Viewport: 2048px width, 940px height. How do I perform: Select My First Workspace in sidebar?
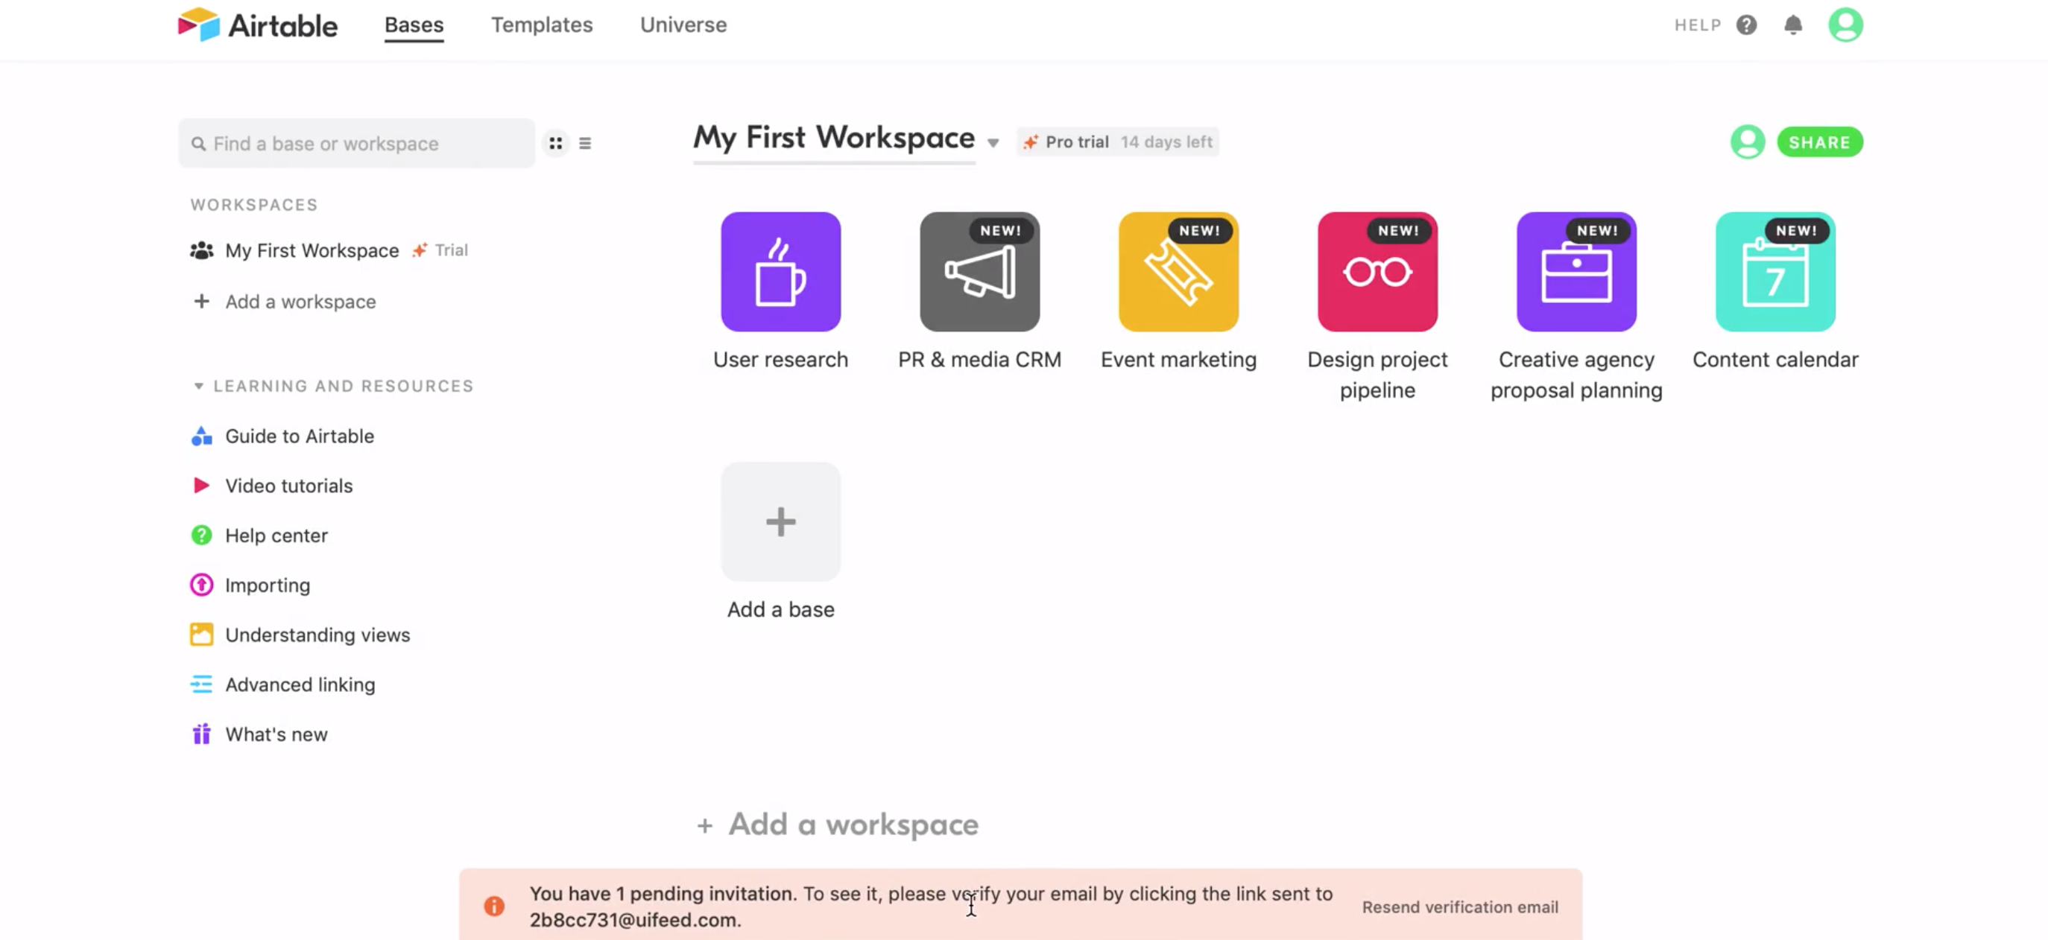(312, 250)
